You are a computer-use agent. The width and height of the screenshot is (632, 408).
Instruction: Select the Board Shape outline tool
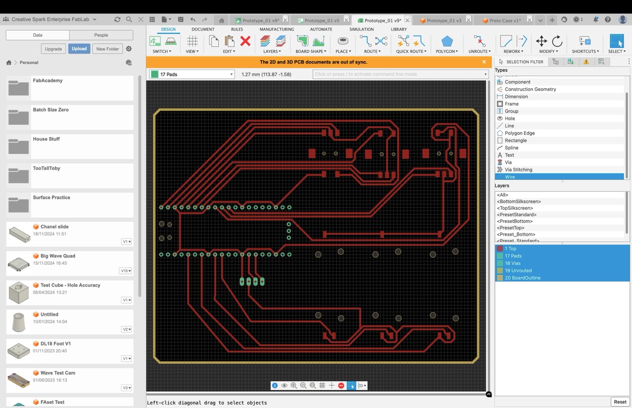(x=302, y=41)
